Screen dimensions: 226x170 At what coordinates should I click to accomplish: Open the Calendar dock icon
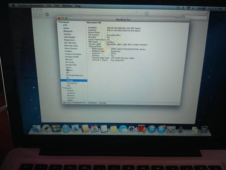coord(95,129)
